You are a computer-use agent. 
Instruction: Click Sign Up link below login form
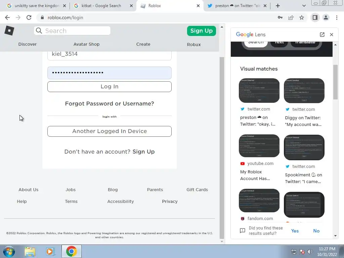(x=143, y=152)
